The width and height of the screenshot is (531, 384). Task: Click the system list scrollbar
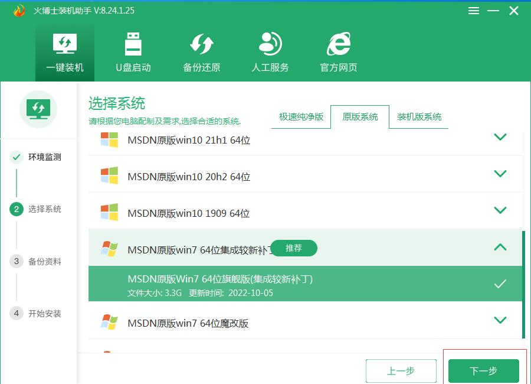523,284
